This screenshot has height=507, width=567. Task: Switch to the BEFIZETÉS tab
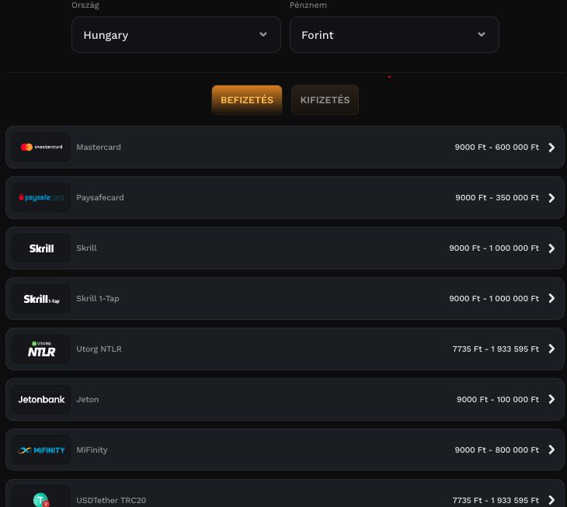[x=246, y=100]
